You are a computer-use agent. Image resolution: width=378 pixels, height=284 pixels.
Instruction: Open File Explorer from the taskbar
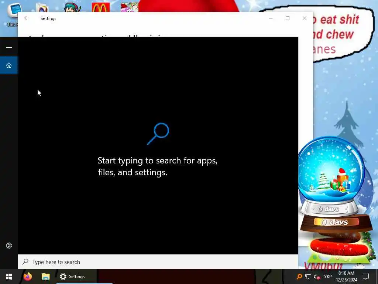[x=45, y=277]
